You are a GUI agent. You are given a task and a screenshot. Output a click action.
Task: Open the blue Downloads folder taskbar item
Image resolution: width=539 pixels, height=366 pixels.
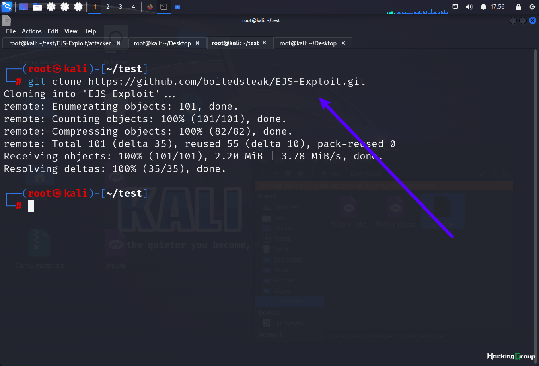coord(177,7)
